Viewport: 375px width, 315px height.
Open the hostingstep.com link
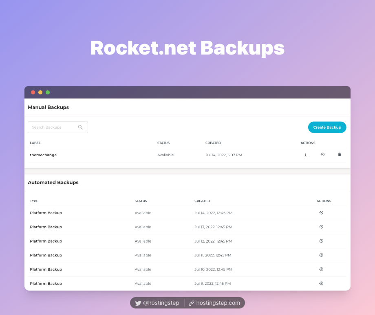(218, 303)
